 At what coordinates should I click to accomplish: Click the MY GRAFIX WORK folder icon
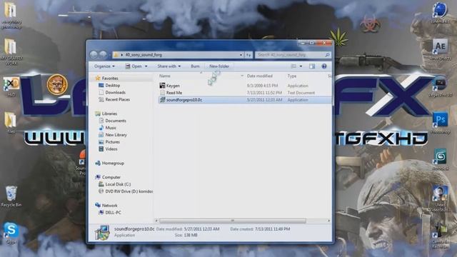pyautogui.click(x=11, y=52)
